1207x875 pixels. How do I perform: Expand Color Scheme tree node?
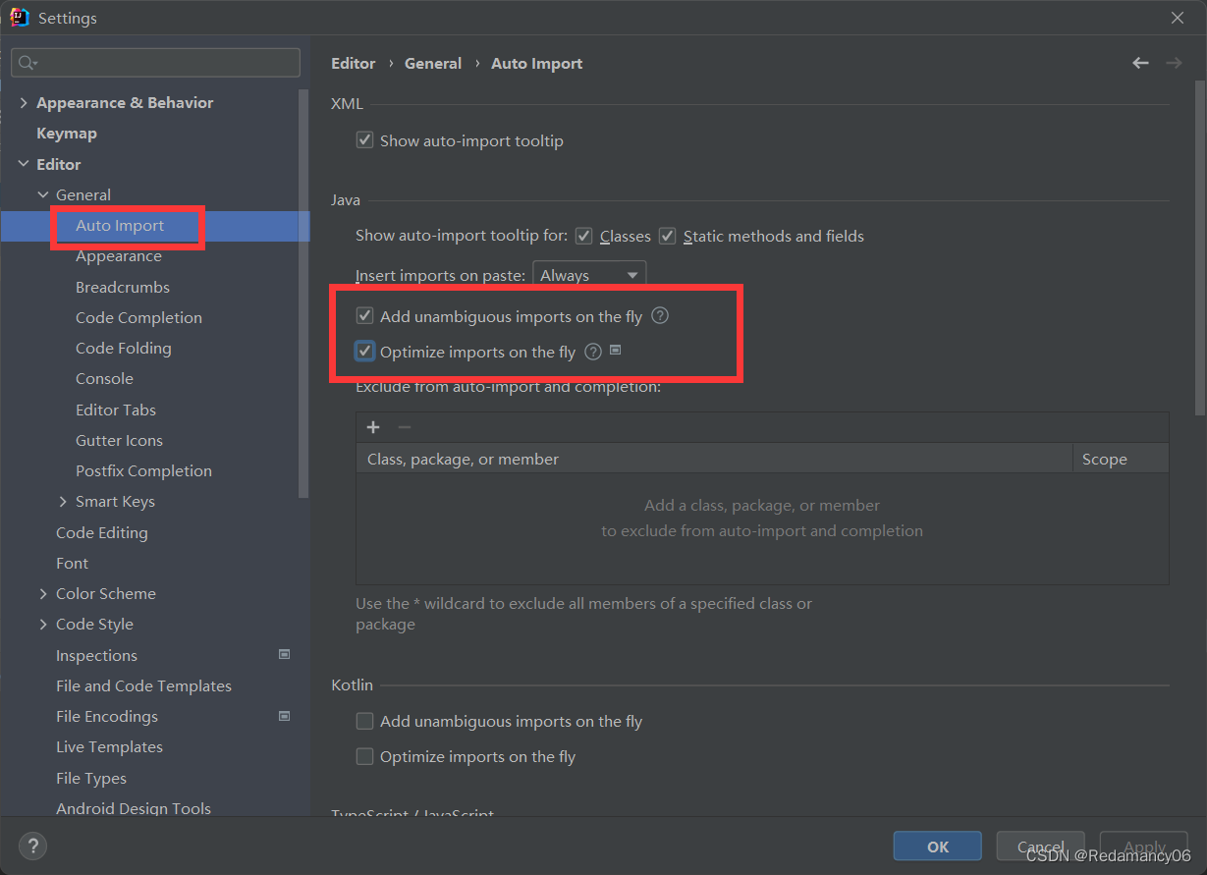(x=43, y=593)
